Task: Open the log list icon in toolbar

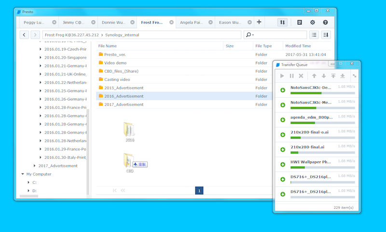Action: click(x=300, y=22)
